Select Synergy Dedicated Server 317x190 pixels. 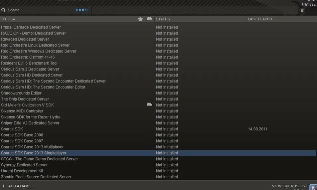24,165
